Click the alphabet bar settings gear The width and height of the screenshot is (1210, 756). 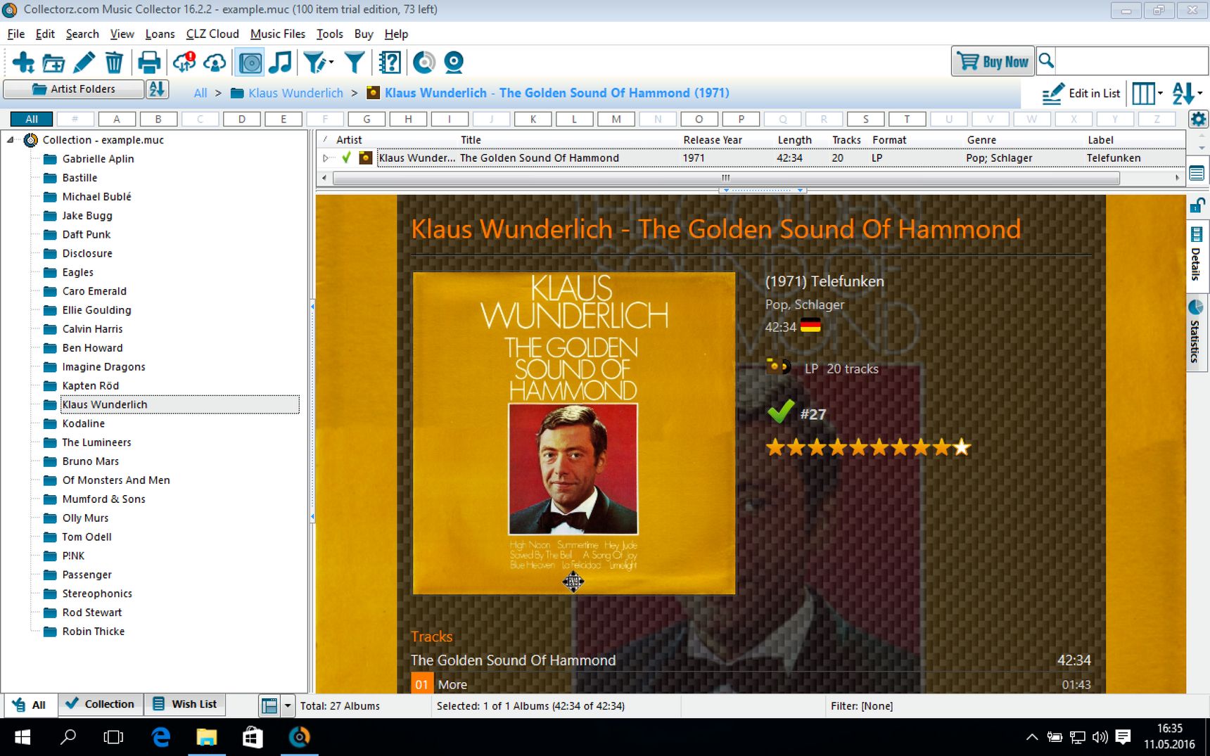coord(1198,119)
